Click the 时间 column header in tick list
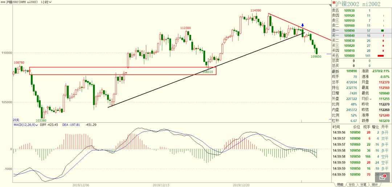This screenshot has height=187, width=392. (x=336, y=127)
